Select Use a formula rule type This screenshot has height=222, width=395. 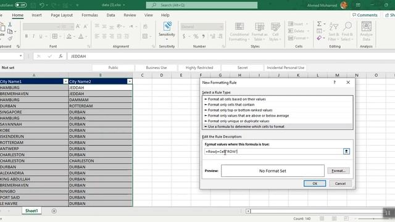click(278, 126)
